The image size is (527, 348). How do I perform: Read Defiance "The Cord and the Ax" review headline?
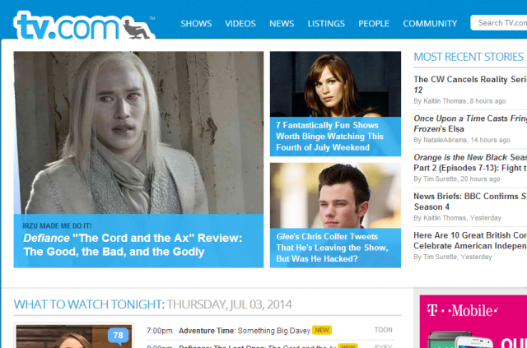pos(133,245)
